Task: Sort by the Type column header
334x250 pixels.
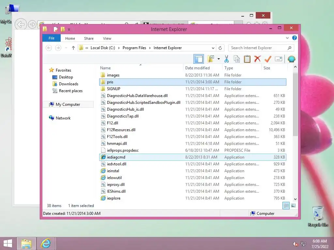Action: tap(242, 68)
